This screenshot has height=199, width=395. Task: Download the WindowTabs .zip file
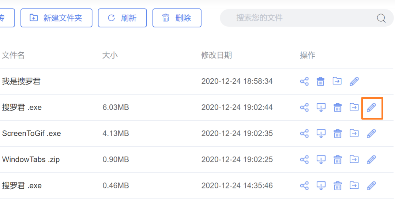point(321,160)
